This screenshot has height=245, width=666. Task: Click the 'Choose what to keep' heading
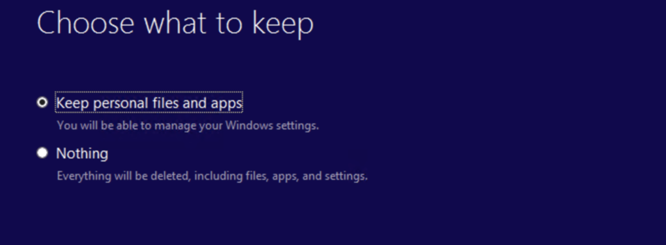point(175,24)
